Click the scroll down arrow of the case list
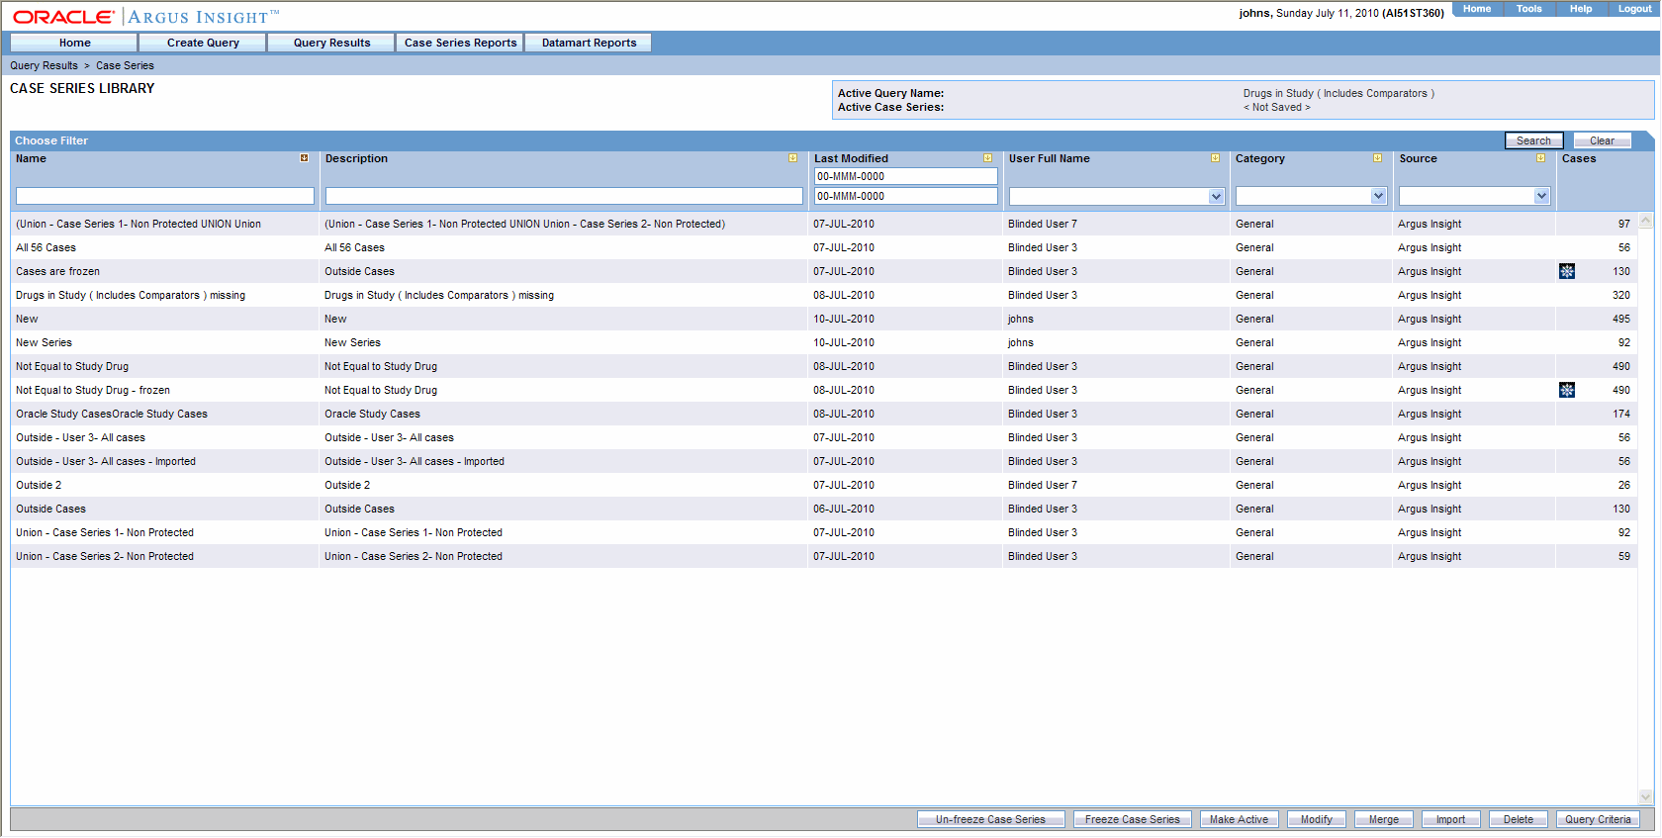Screen dimensions: 1662x838 click(x=1646, y=796)
